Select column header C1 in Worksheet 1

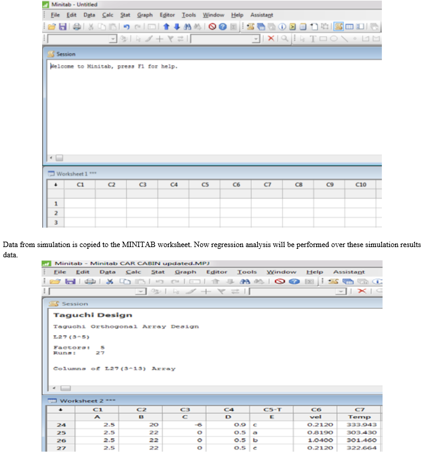pos(80,184)
